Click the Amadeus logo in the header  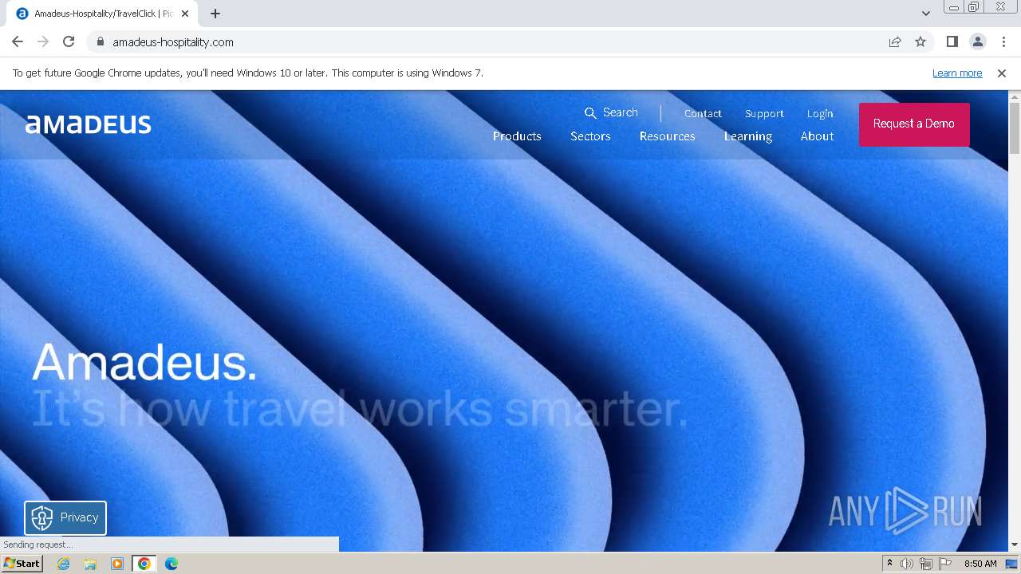click(88, 124)
